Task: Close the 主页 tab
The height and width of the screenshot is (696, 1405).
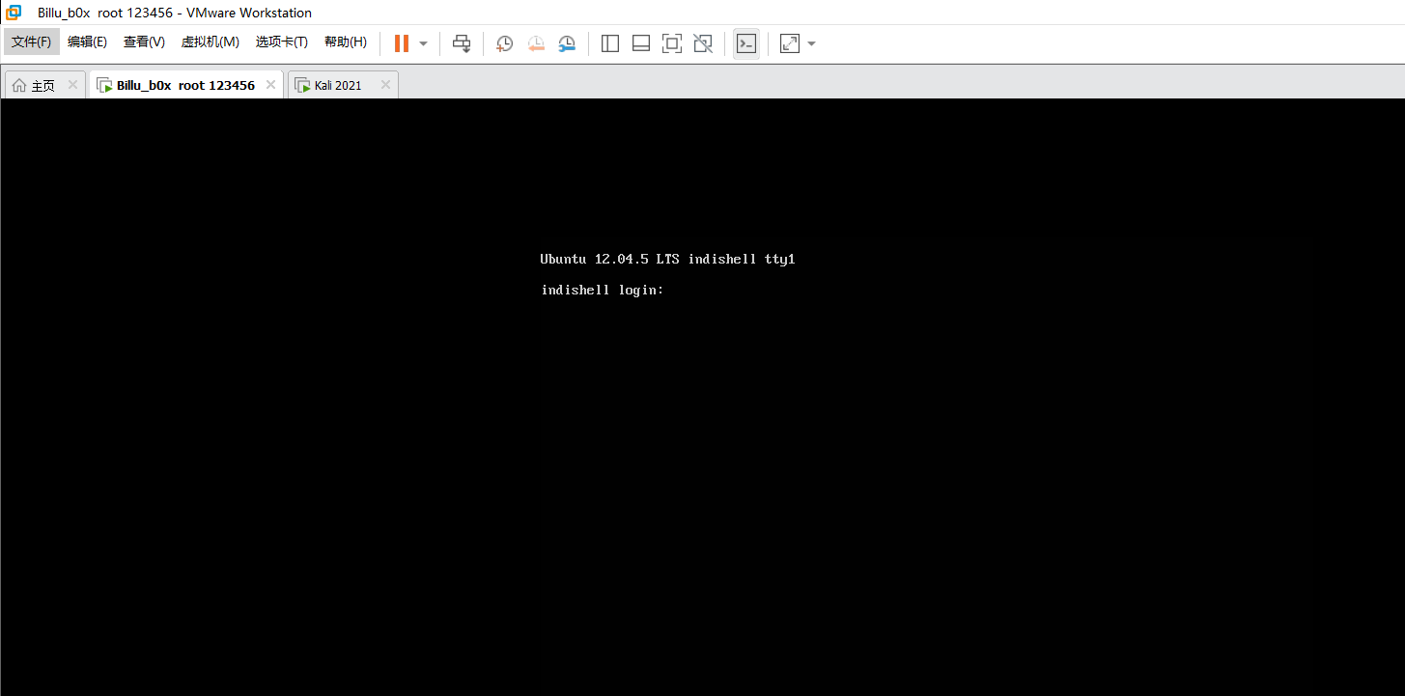Action: (x=72, y=85)
